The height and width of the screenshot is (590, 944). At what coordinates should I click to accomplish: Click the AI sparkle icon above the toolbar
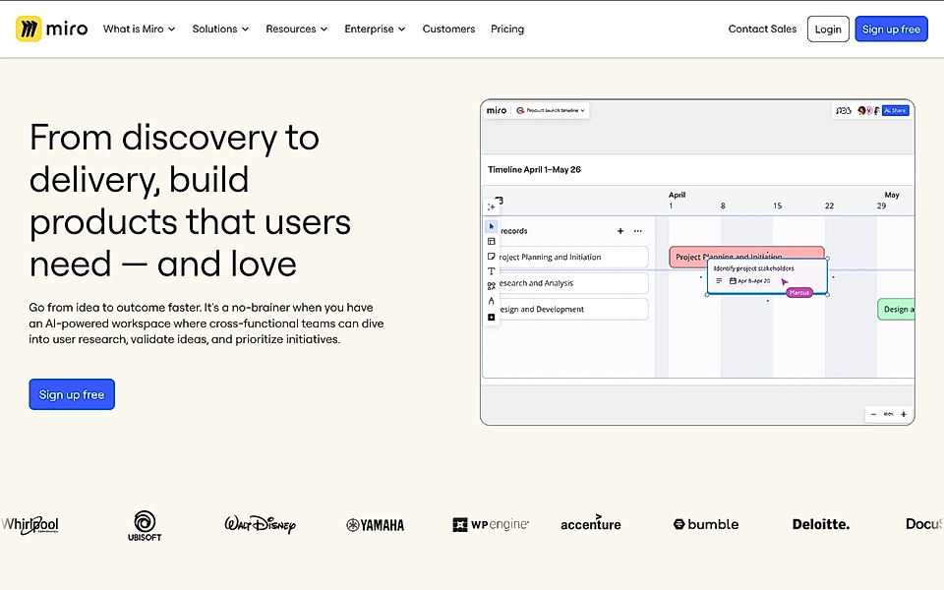tap(491, 206)
